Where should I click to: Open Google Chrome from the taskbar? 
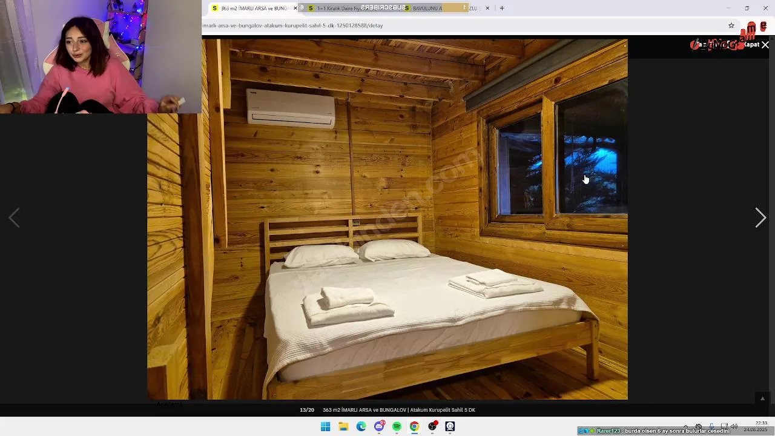pos(414,426)
